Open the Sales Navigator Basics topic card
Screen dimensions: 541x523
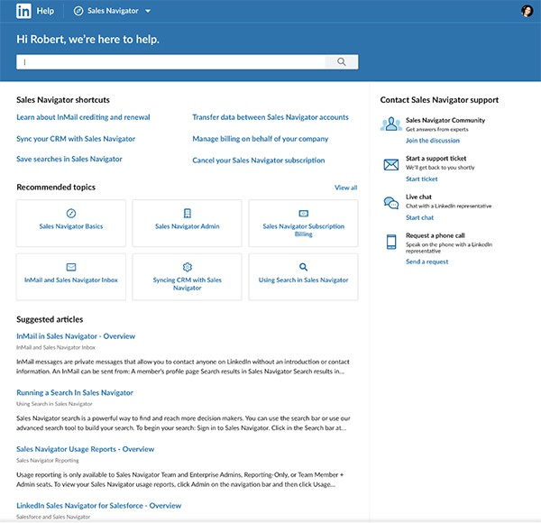pos(71,222)
